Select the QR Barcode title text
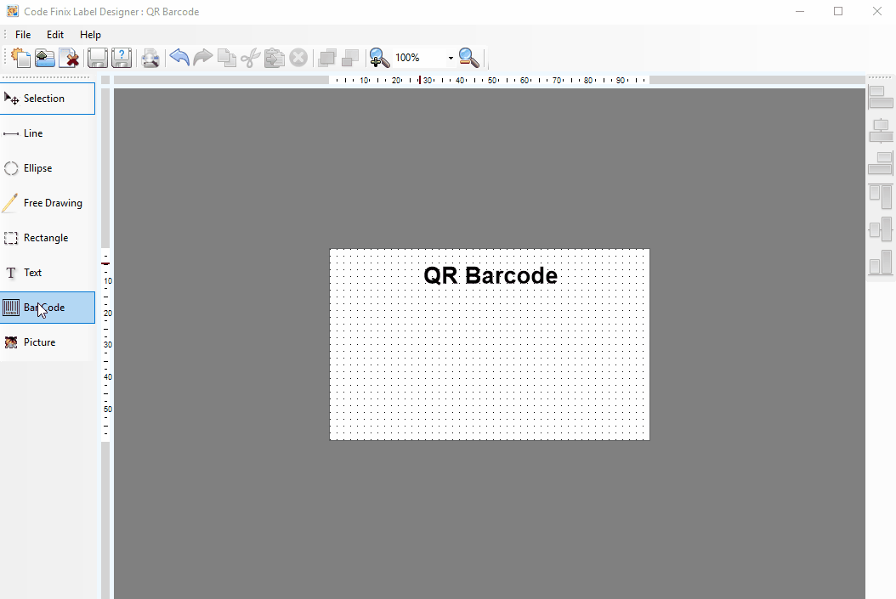Viewport: 896px width, 599px height. (x=491, y=276)
